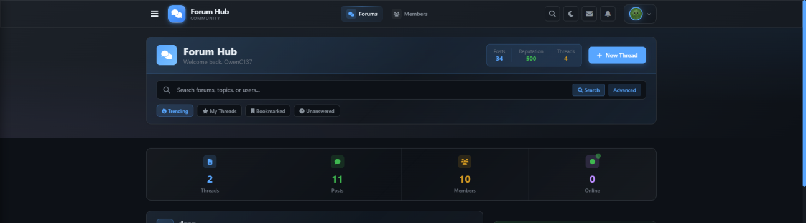This screenshot has width=806, height=223.
Task: Click the Posts chat bubble icon
Action: (x=337, y=162)
